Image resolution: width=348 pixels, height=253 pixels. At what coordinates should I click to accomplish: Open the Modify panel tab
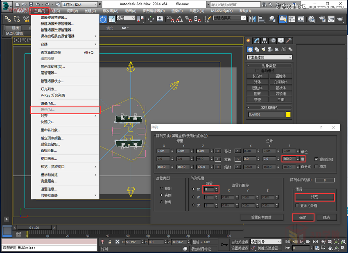tap(256, 41)
